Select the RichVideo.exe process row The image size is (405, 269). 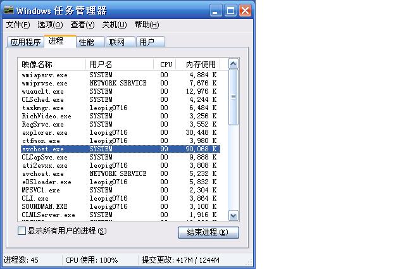coord(120,116)
